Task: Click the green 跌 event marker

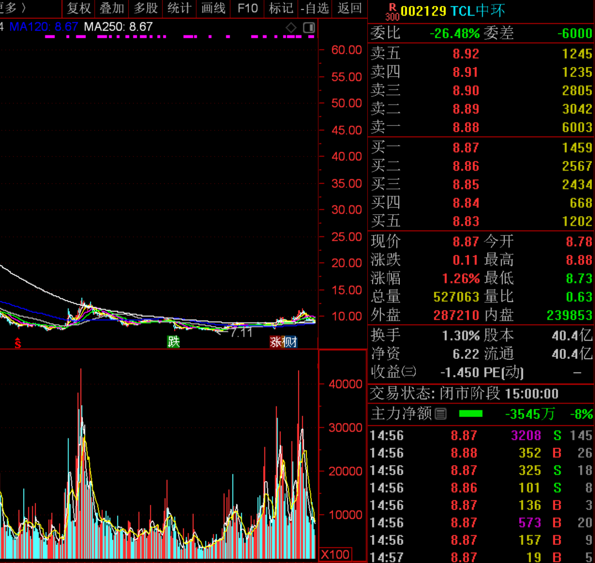Action: pyautogui.click(x=174, y=342)
